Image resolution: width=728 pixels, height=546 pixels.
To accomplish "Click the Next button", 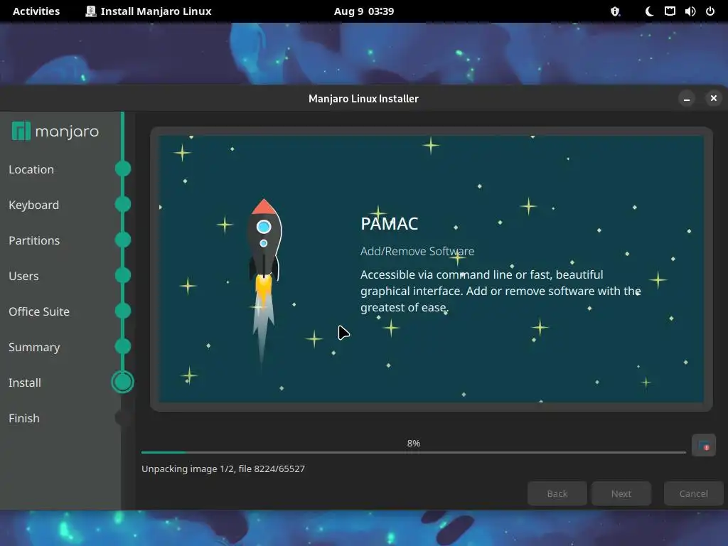I will click(621, 493).
